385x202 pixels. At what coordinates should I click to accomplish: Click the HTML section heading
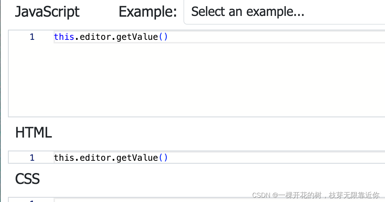click(x=34, y=132)
